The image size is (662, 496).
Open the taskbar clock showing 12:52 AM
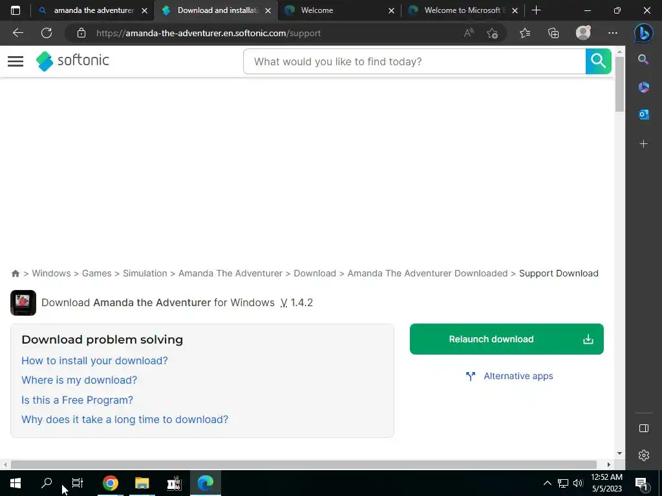click(606, 483)
